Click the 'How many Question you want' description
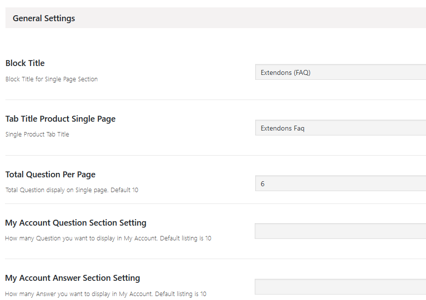The image size is (426, 300). [108, 238]
